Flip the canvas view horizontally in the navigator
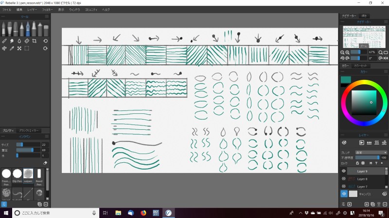The image size is (389, 218). (386, 58)
